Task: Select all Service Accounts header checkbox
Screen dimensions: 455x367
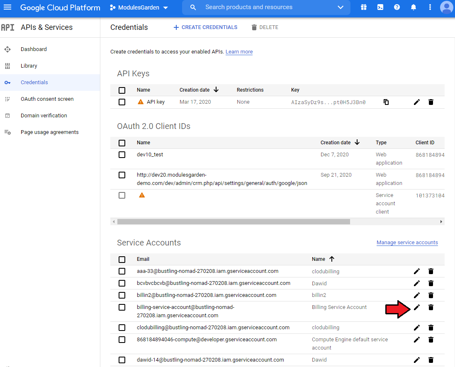Action: (x=122, y=259)
